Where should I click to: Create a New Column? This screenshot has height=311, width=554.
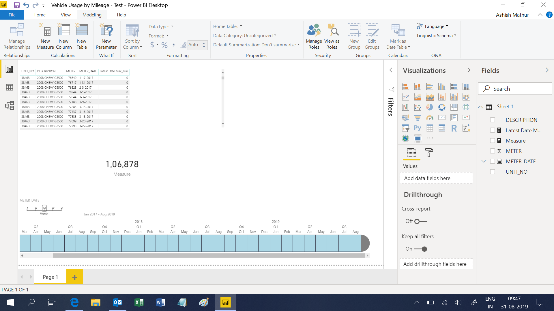point(64,37)
